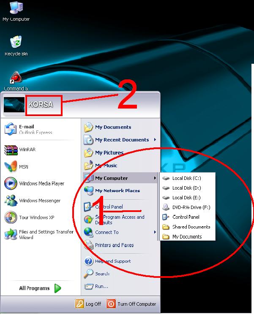
Task: Click the Log Off key icon
Action: 79,304
